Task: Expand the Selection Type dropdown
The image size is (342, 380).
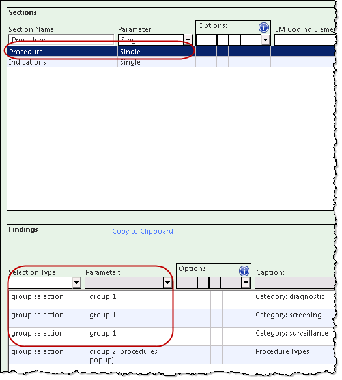Action: pyautogui.click(x=77, y=283)
